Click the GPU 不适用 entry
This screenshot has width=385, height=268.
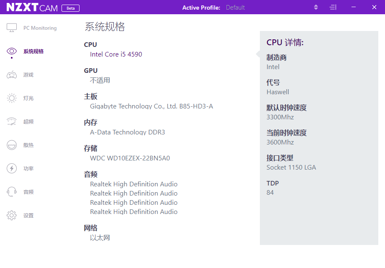coord(100,80)
